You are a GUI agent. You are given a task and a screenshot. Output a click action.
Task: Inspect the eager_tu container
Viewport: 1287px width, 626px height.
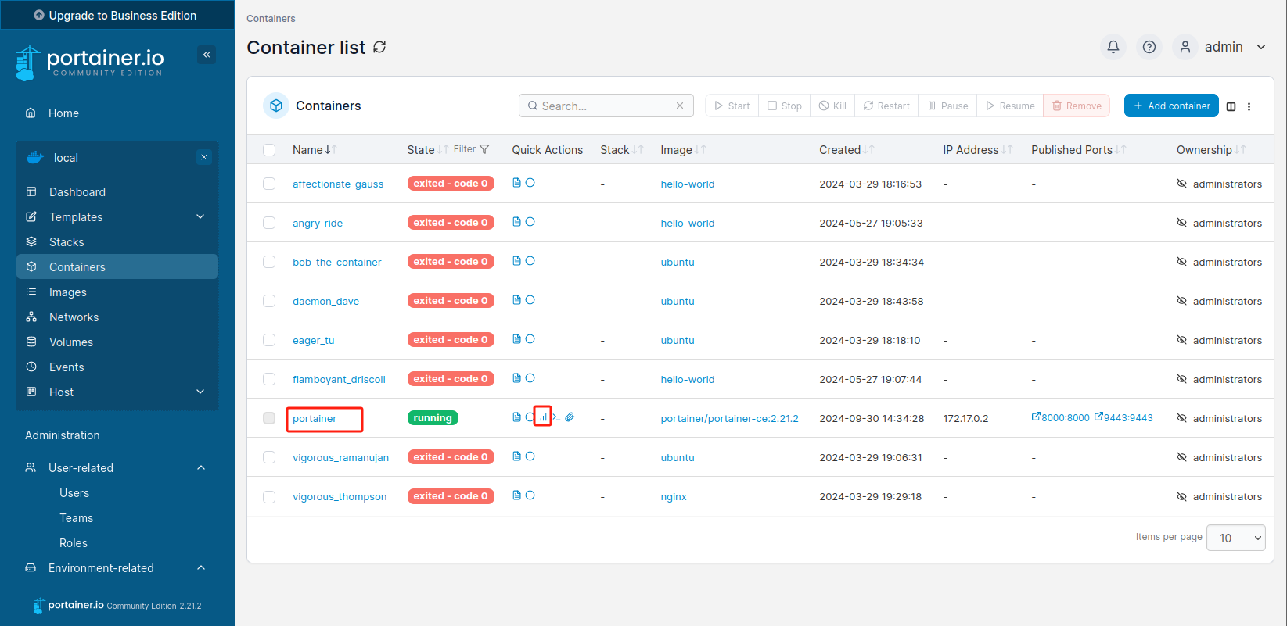530,339
